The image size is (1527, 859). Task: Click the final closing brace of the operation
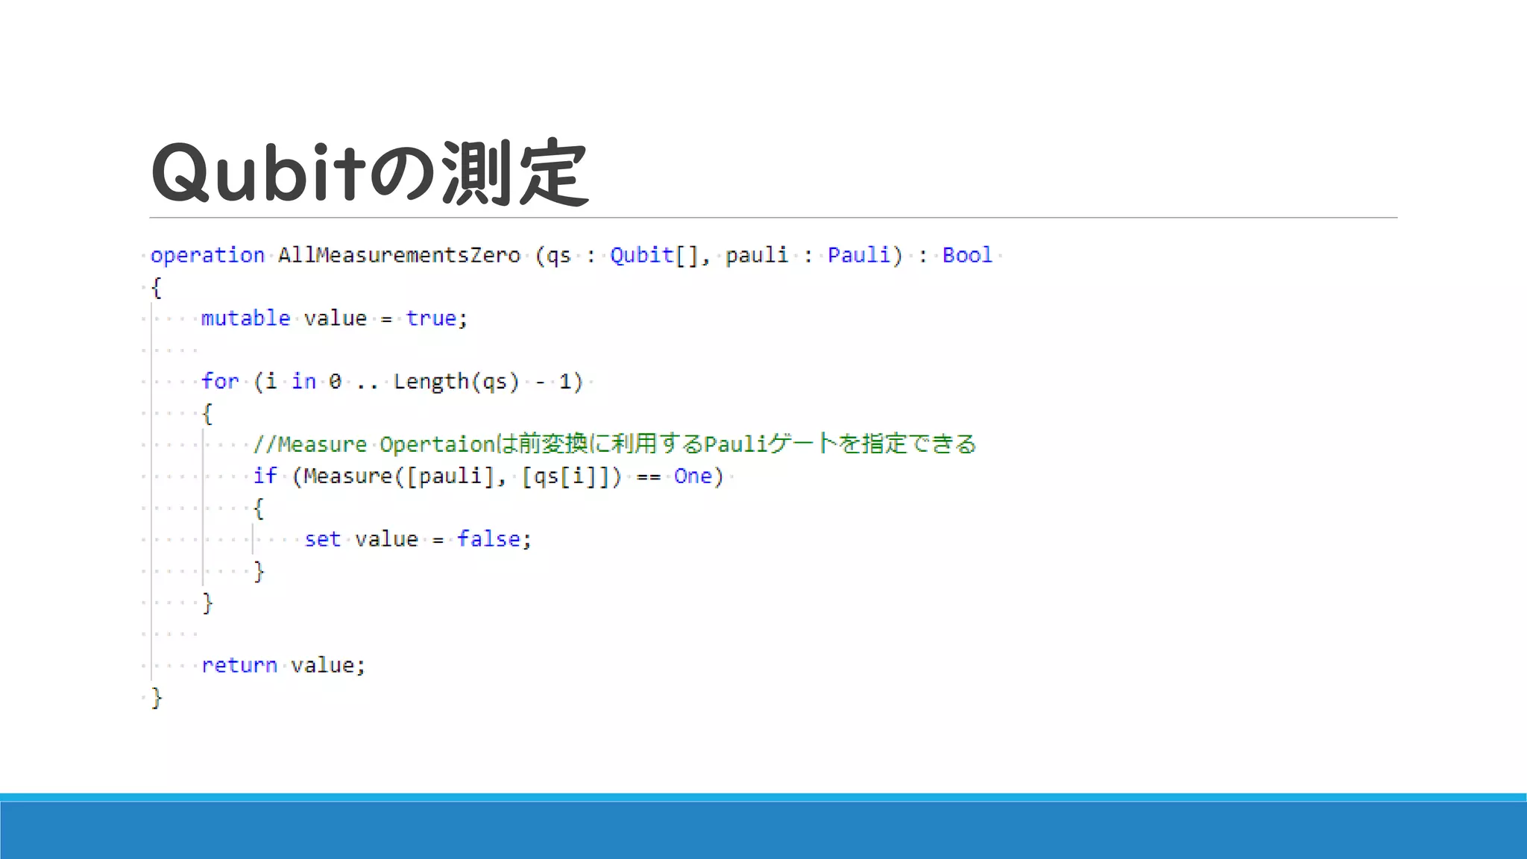pyautogui.click(x=157, y=697)
